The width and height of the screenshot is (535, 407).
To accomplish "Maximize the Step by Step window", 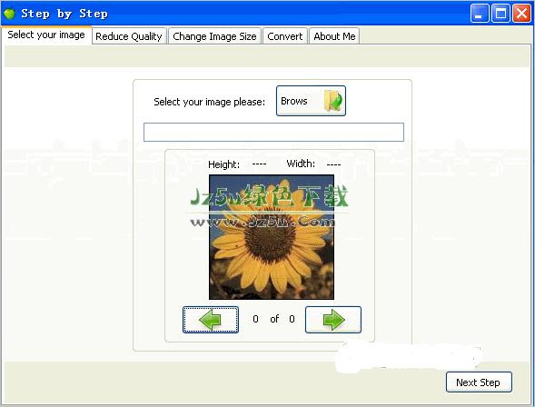I will 500,14.
